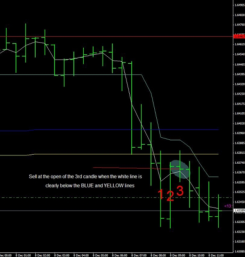Image resolution: width=245 pixels, height=257 pixels.
Task: Click the 1.64540 price axis label
Action: click(x=240, y=54)
